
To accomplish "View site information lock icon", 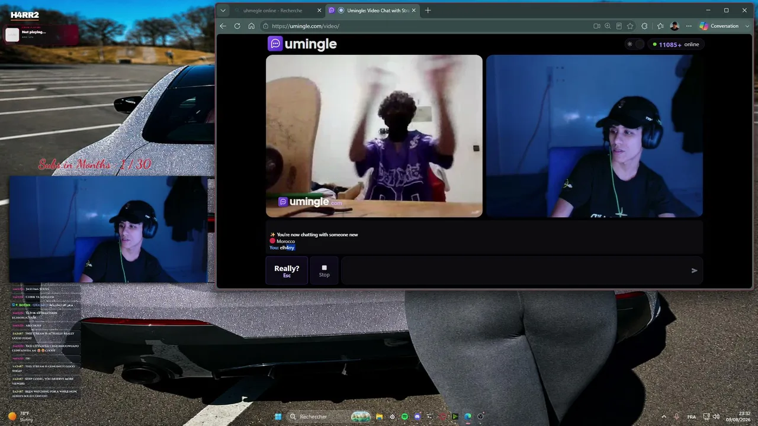I will (266, 26).
